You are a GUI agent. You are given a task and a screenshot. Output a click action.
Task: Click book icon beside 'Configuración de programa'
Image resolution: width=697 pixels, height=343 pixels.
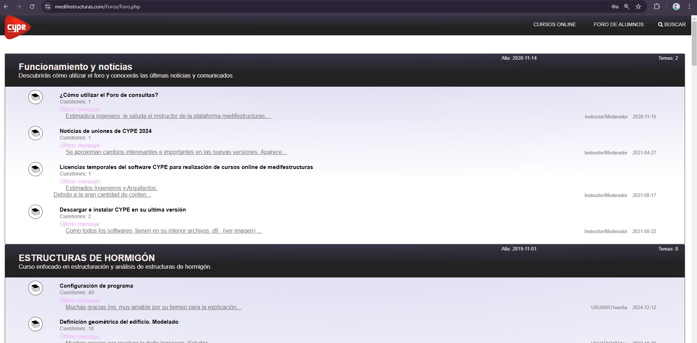coord(35,288)
